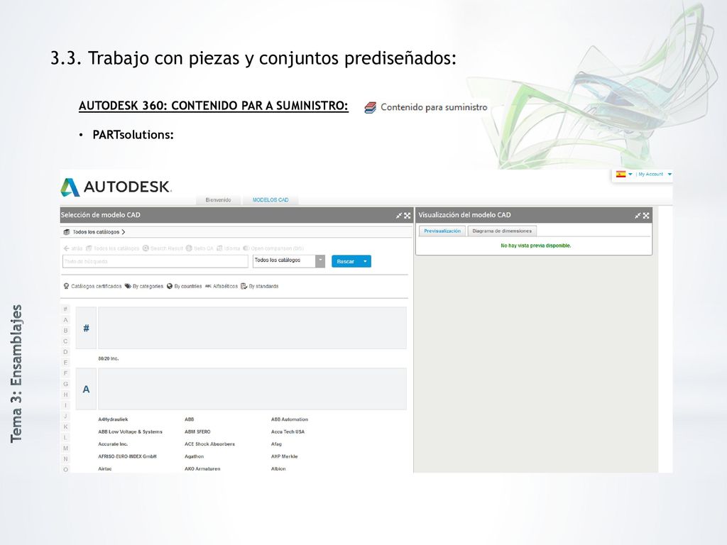Open the AFRISO-EURO-INDEX GmbH catalog

(x=127, y=456)
